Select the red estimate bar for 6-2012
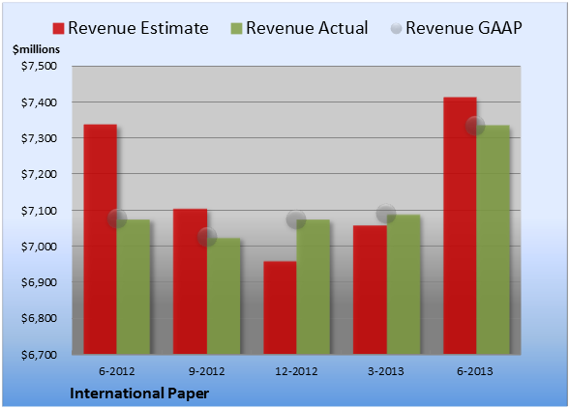Image resolution: width=569 pixels, height=408 pixels. 101,240
